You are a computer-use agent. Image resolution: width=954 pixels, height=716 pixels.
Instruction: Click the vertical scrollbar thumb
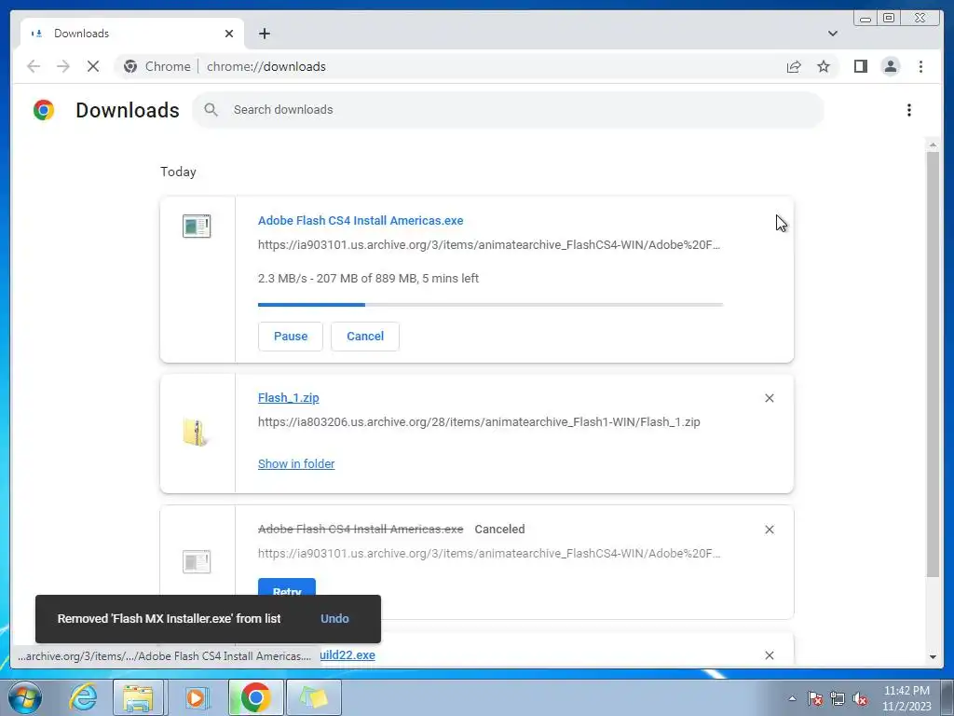pyautogui.click(x=933, y=365)
